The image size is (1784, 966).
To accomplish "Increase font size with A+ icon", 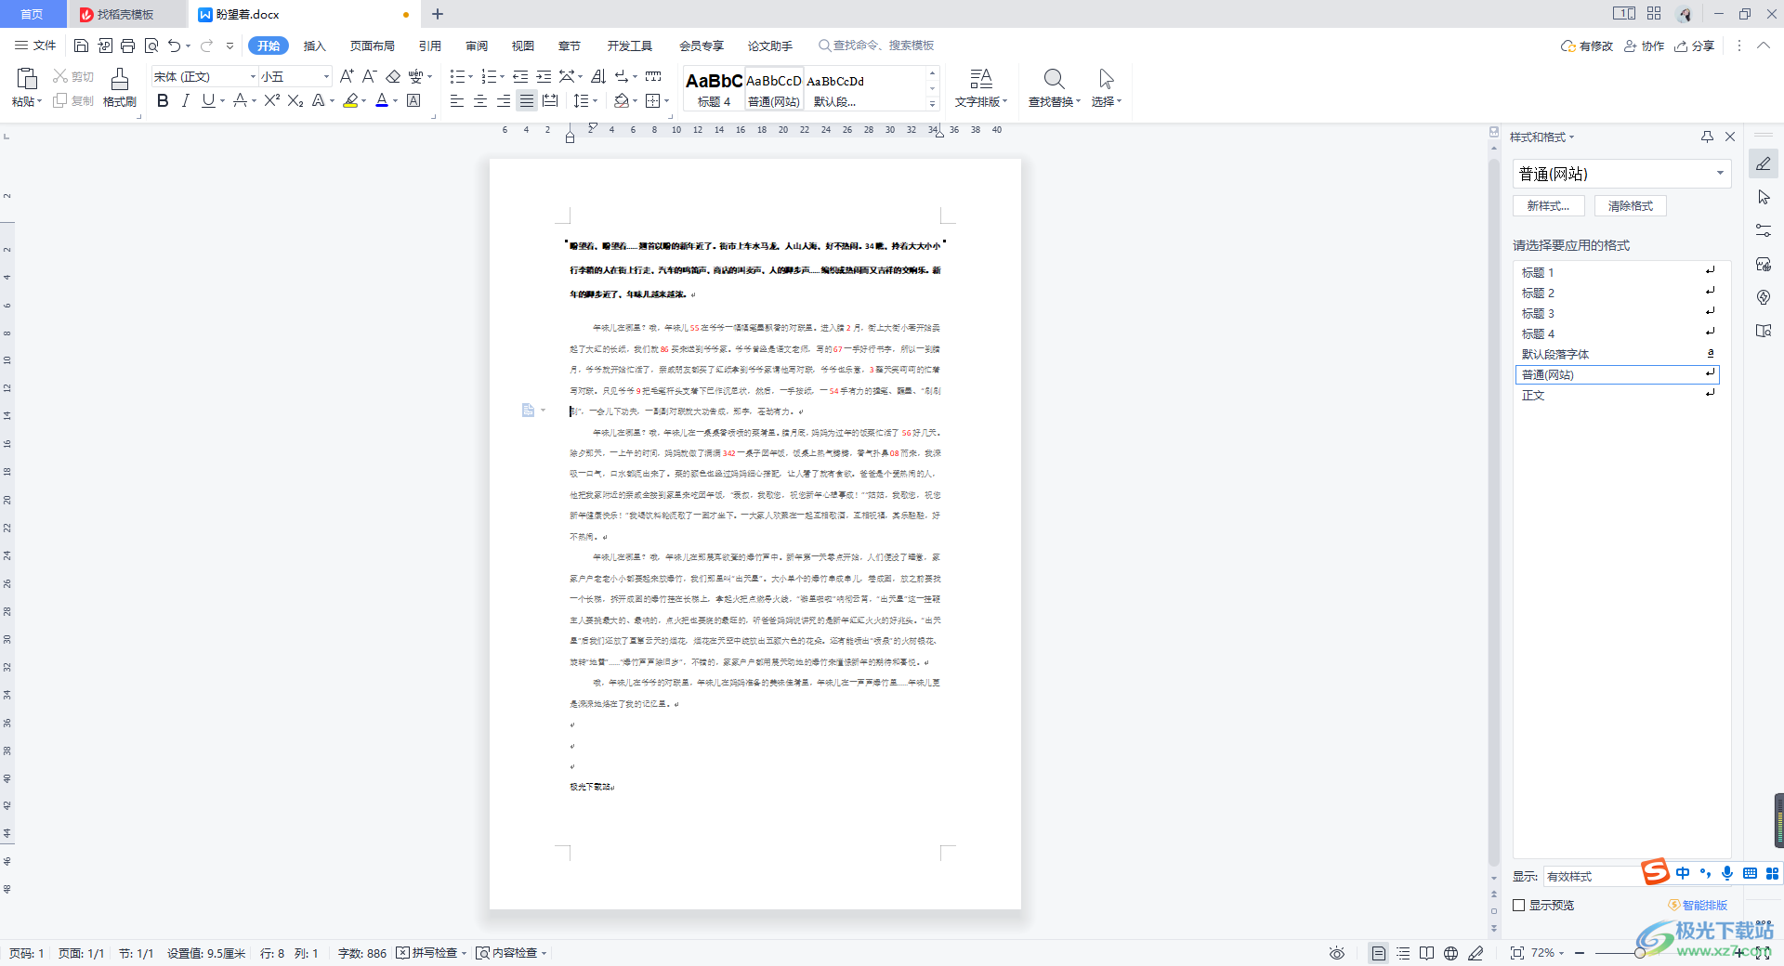I will coord(347,76).
